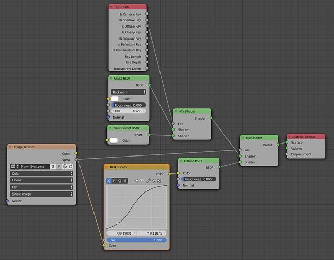Click the RGB Curves Color output socket
This screenshot has width=334, height=260.
[169, 174]
